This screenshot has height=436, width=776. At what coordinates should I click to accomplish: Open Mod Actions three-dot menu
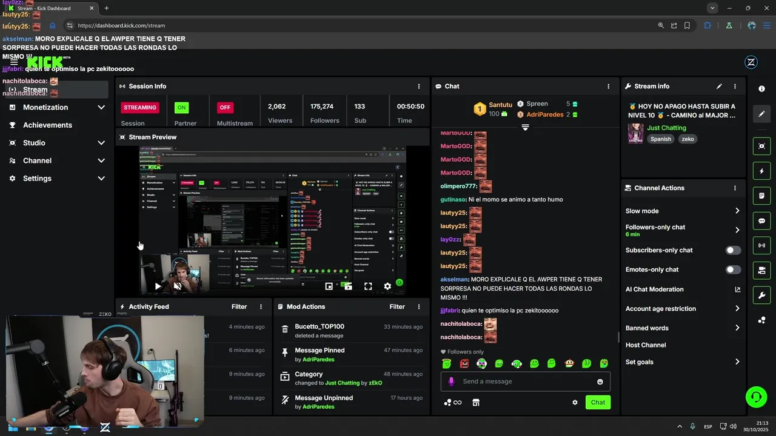418,306
